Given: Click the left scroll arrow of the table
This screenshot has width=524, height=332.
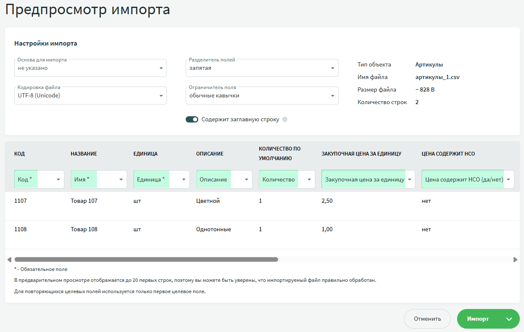Looking at the screenshot, I should coord(11,260).
